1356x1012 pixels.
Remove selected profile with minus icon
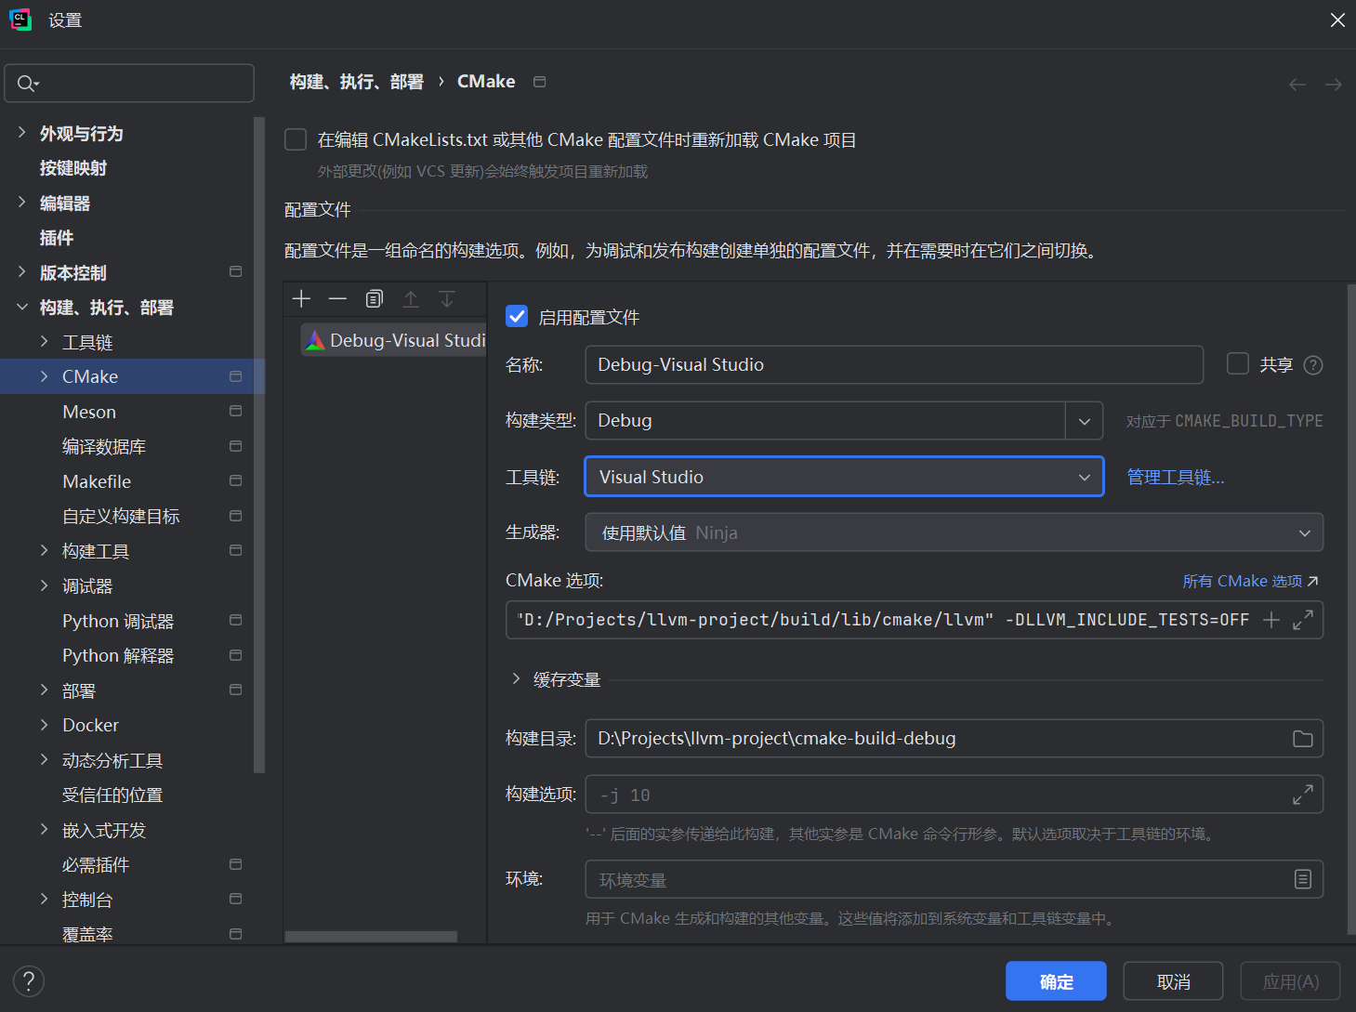pyautogui.click(x=337, y=298)
